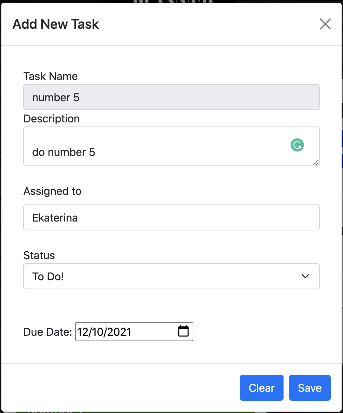Click the Description label
Viewport: 343px width, 413px height.
tap(52, 119)
